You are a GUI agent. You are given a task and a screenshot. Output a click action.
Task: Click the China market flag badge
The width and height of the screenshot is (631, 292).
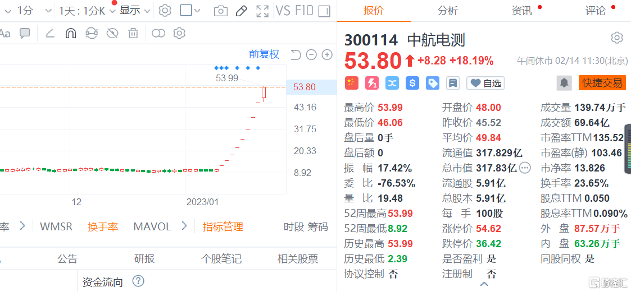[x=351, y=83]
